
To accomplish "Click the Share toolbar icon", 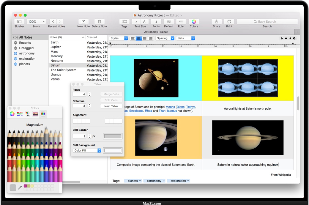I will (x=217, y=22).
